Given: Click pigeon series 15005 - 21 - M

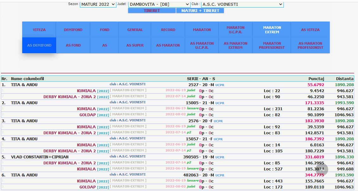Looking at the screenshot, I should (200, 103).
